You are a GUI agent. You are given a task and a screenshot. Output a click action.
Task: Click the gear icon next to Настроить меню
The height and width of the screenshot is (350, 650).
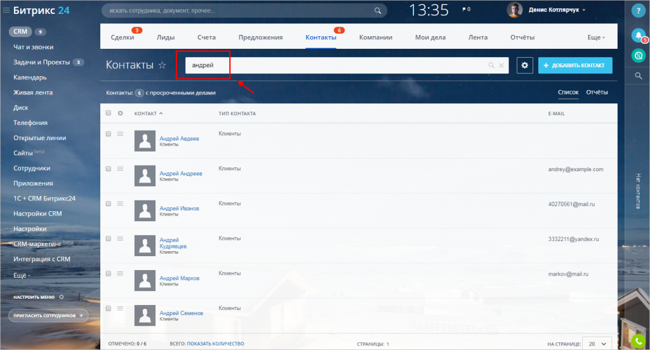62,297
